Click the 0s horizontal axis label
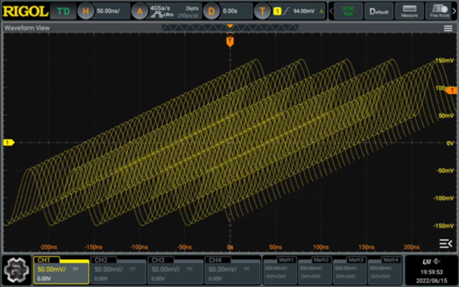The width and height of the screenshot is (459, 287). pos(230,247)
